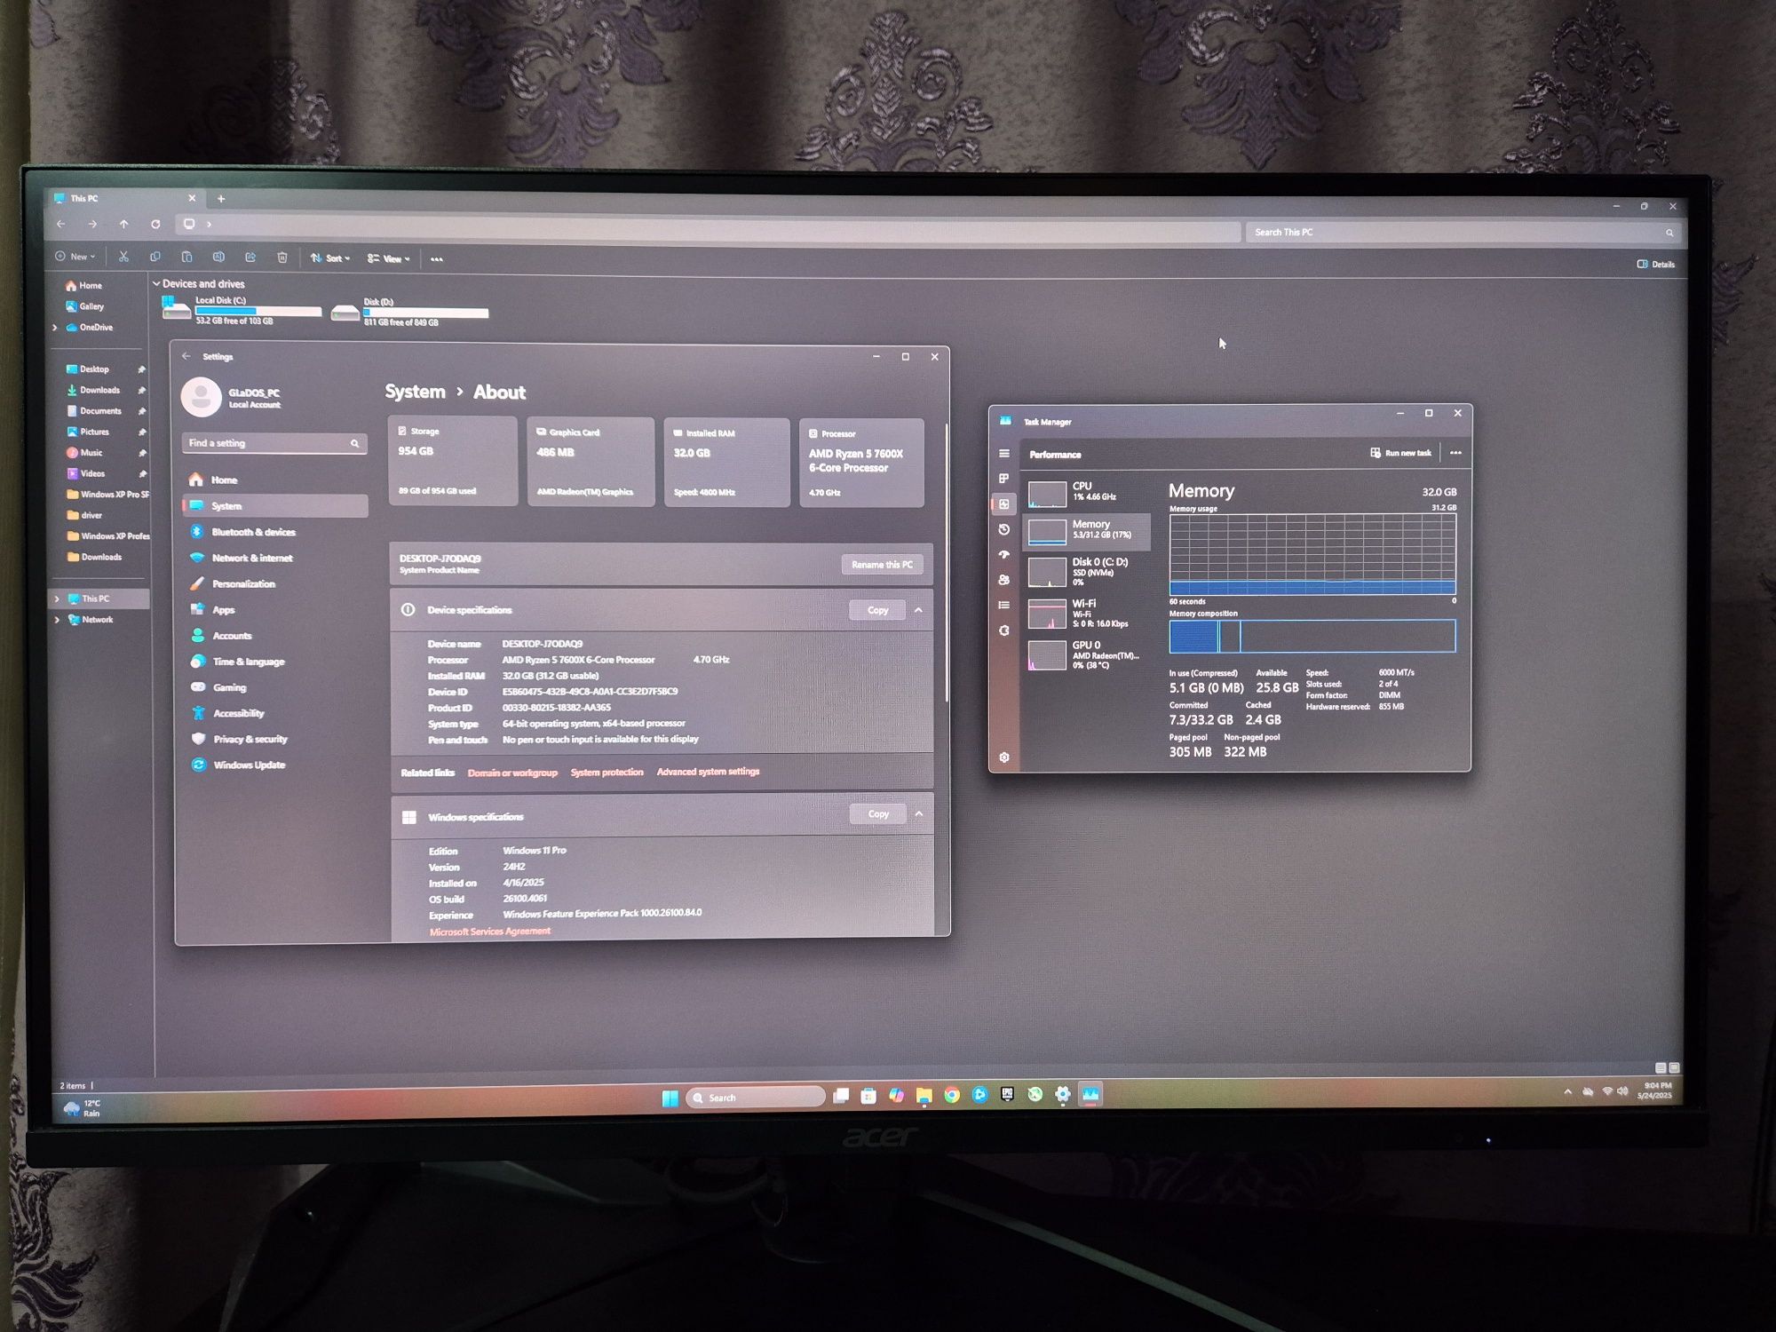
Task: Open Google Chrome from the taskbar
Action: pyautogui.click(x=952, y=1095)
